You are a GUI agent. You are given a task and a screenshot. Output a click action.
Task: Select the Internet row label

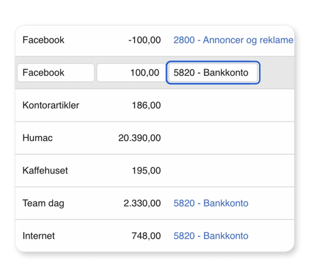(x=39, y=236)
